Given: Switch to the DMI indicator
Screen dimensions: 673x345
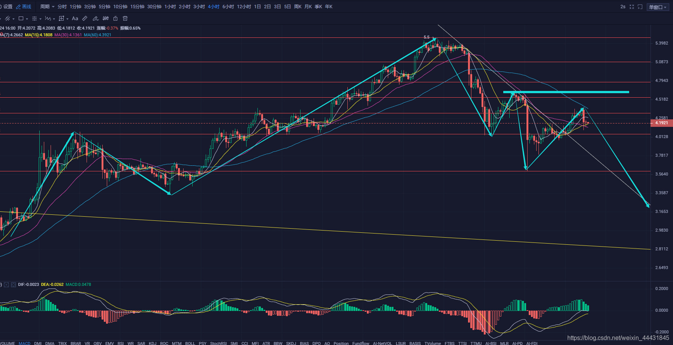Looking at the screenshot, I should coord(38,343).
